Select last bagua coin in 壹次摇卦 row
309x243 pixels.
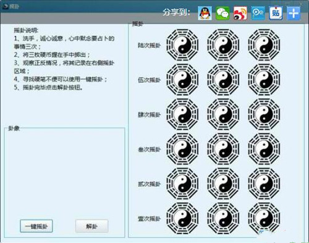click(x=264, y=218)
